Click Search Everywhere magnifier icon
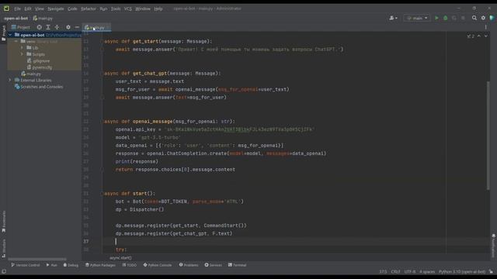This screenshot has width=497, height=279. (x=474, y=18)
